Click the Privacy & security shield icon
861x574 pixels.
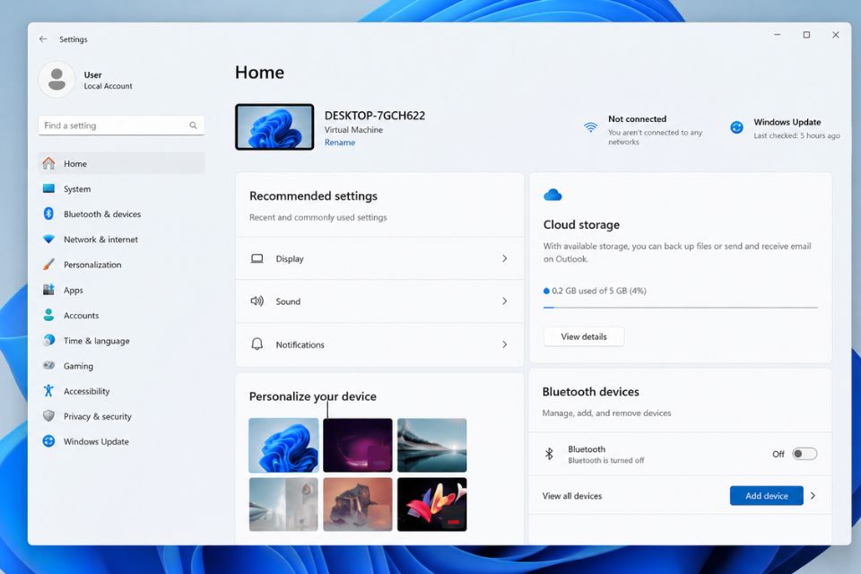click(x=48, y=416)
